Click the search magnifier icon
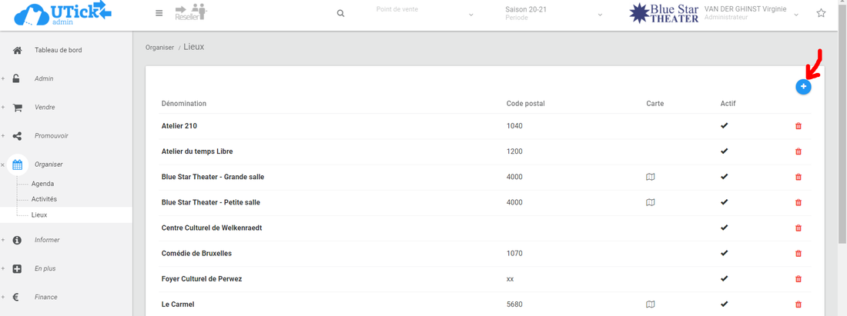This screenshot has height=316, width=847. click(x=340, y=13)
